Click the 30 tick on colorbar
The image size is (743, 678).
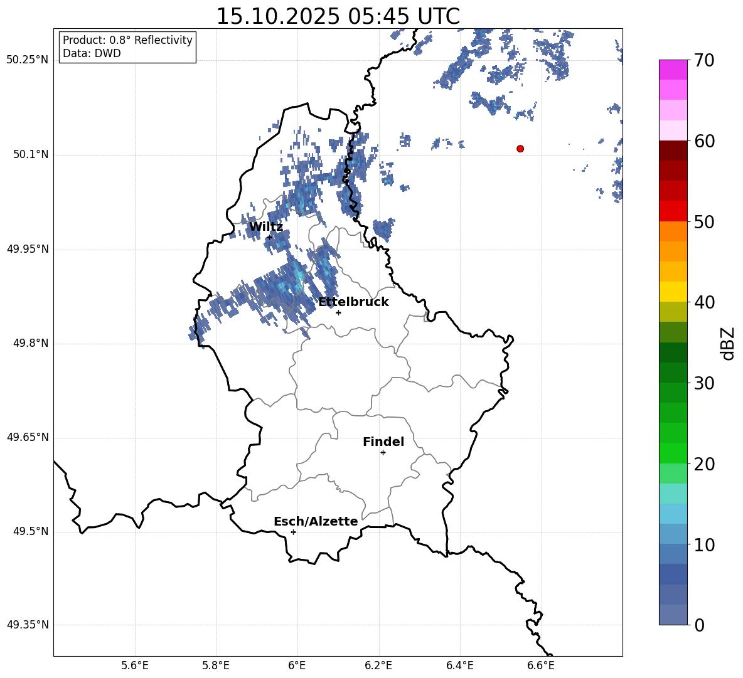pos(704,383)
